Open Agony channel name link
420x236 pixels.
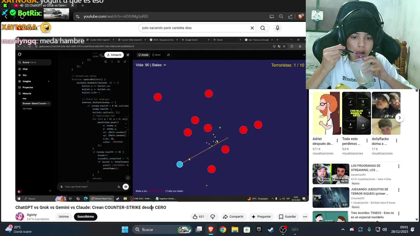pos(32,215)
